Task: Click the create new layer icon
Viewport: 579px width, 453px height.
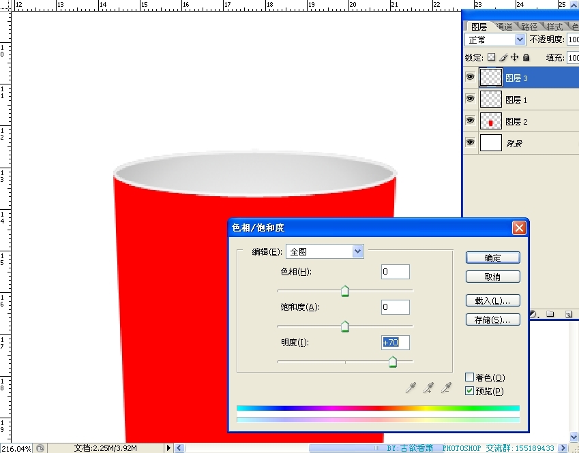Action: coord(567,315)
